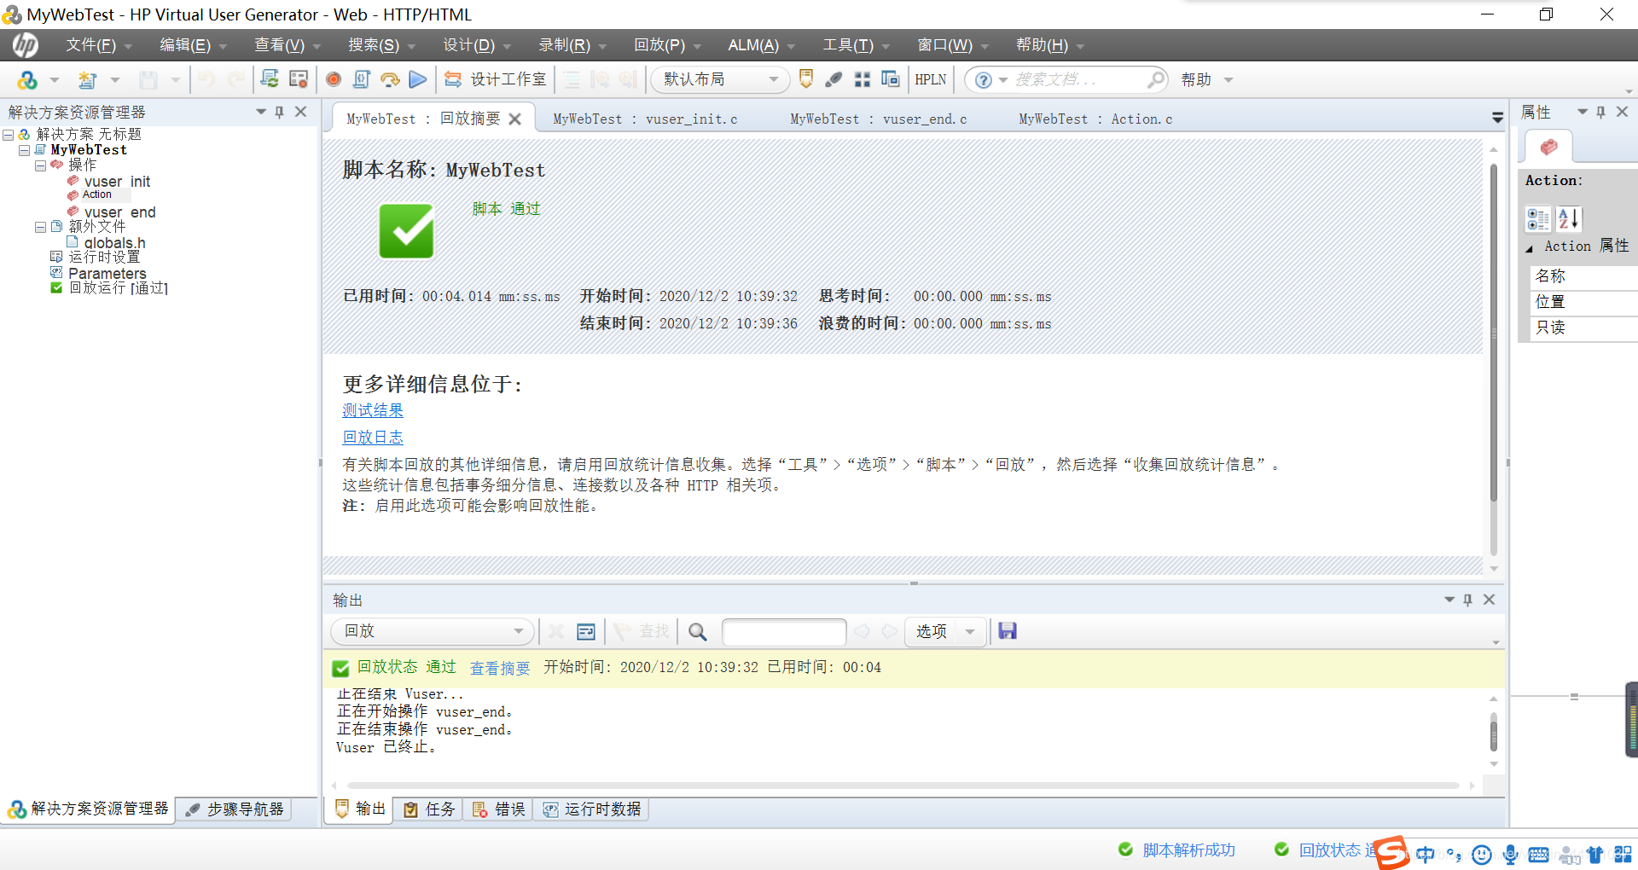Select vuser_init in solution tree
The width and height of the screenshot is (1638, 870).
tap(117, 182)
